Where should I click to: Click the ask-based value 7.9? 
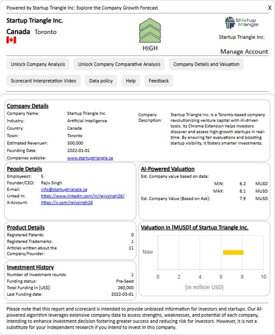point(243,199)
